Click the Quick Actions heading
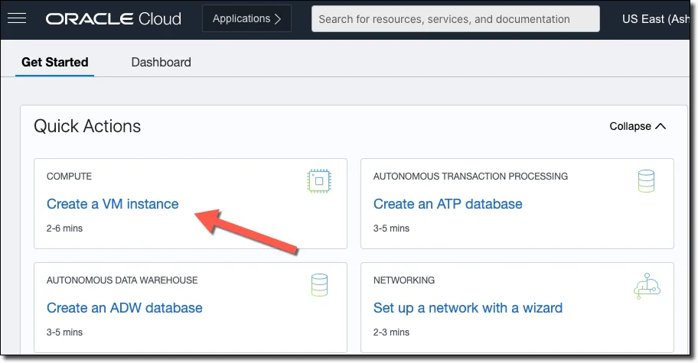 click(x=87, y=126)
